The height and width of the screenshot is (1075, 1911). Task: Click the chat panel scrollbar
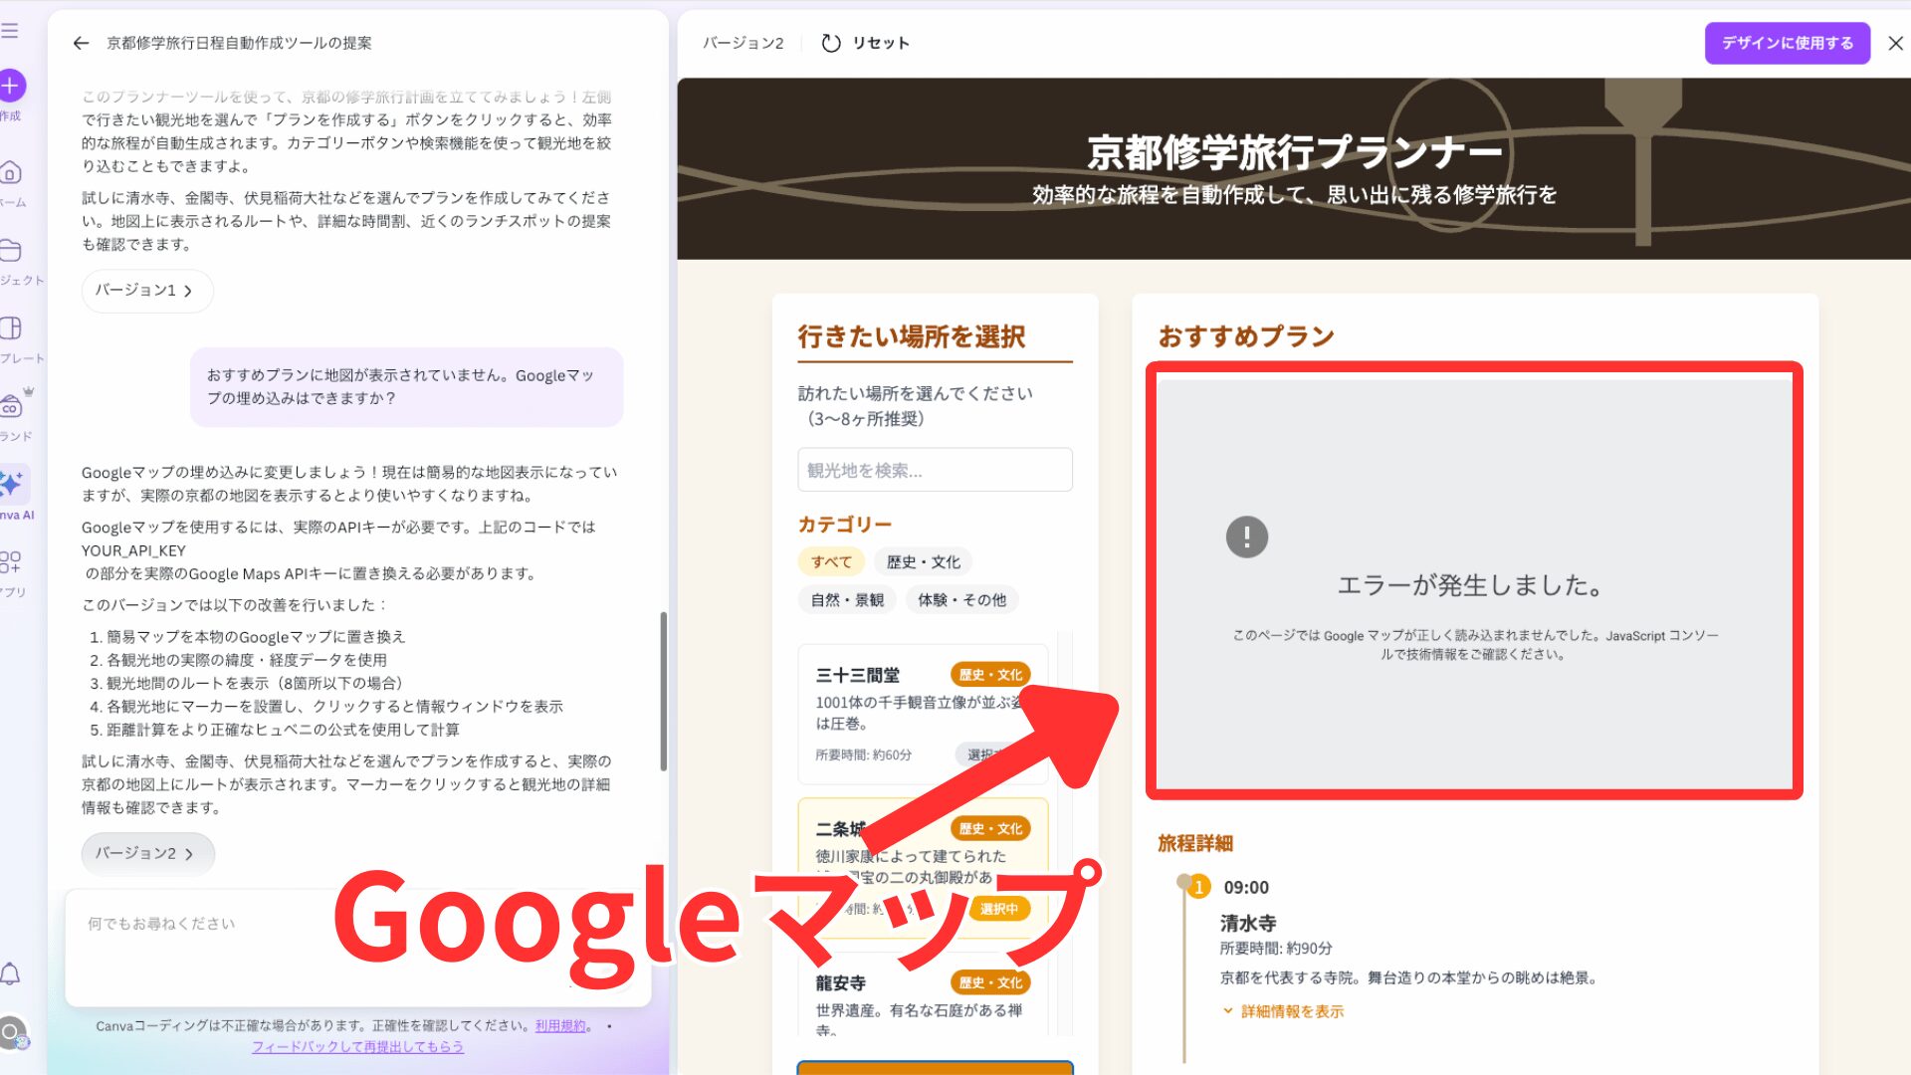(x=663, y=691)
